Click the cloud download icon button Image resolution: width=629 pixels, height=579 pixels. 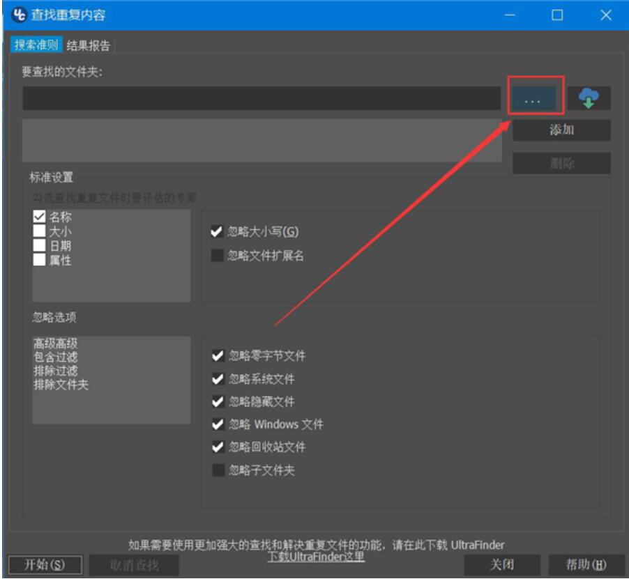(x=589, y=98)
